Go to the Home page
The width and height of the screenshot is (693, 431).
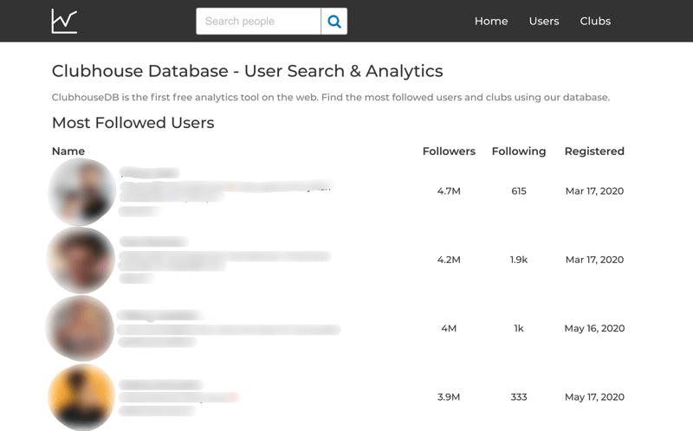click(491, 21)
